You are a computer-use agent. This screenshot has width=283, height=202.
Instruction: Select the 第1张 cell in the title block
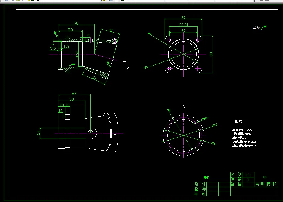[272, 184]
